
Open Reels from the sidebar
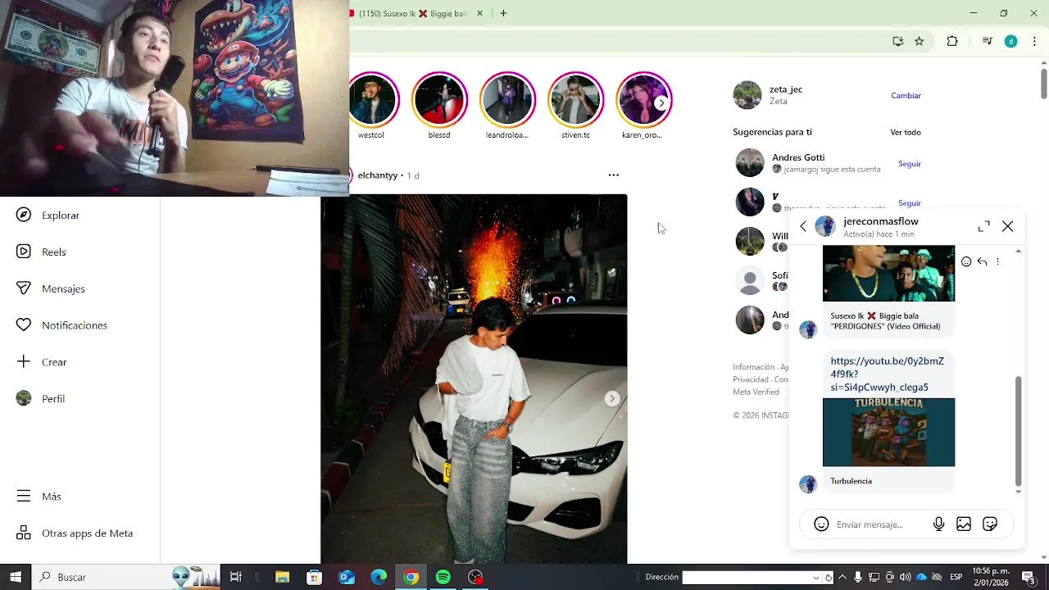pos(43,252)
